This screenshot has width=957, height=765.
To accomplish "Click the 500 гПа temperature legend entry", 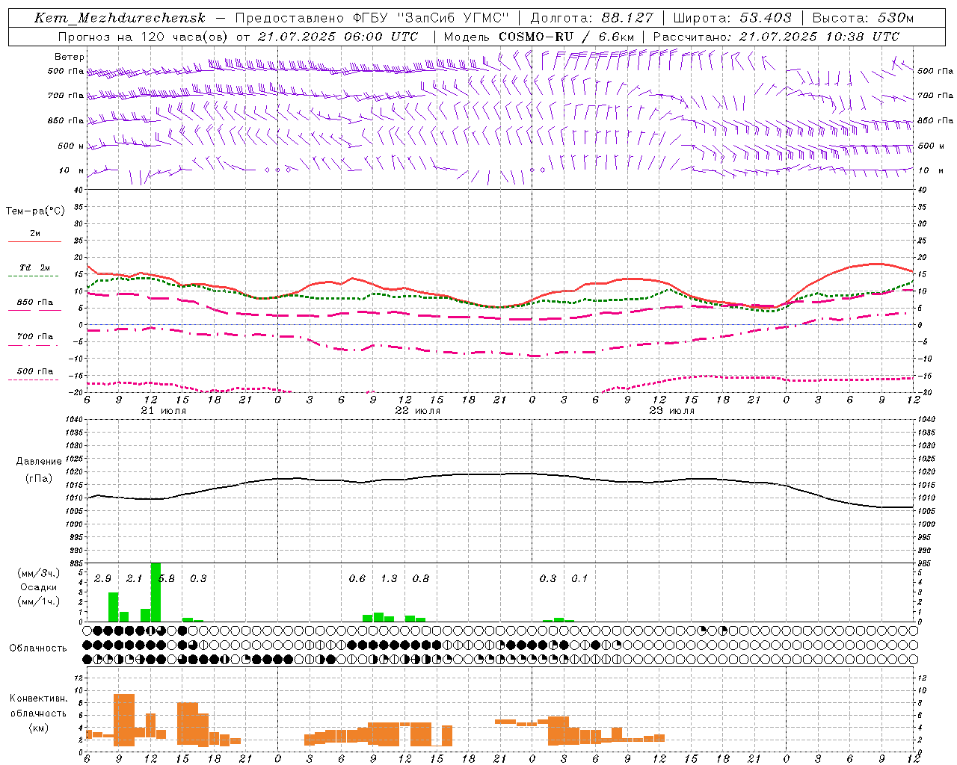I will (x=35, y=371).
